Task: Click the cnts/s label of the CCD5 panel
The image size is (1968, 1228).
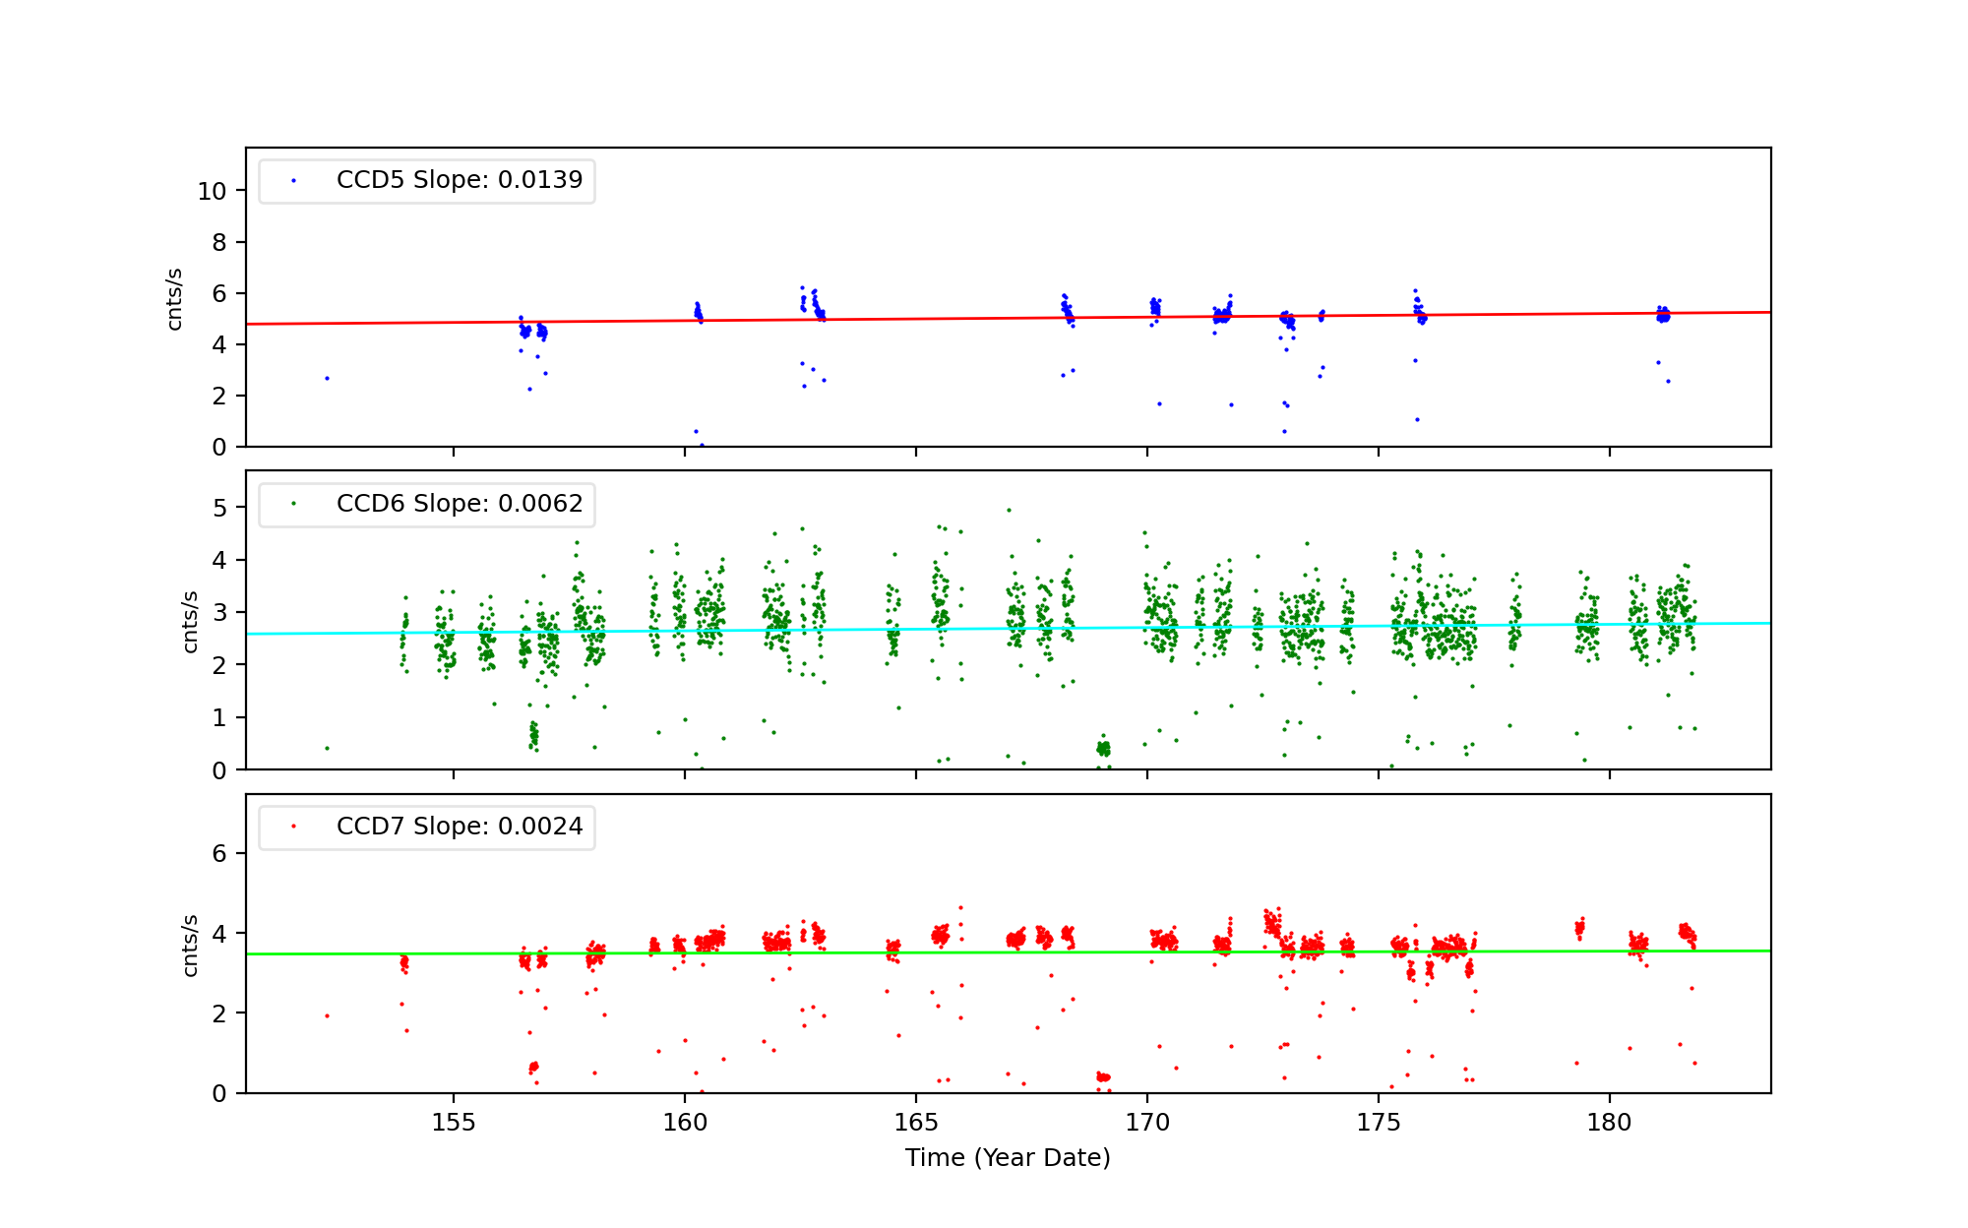Action: 175,299
